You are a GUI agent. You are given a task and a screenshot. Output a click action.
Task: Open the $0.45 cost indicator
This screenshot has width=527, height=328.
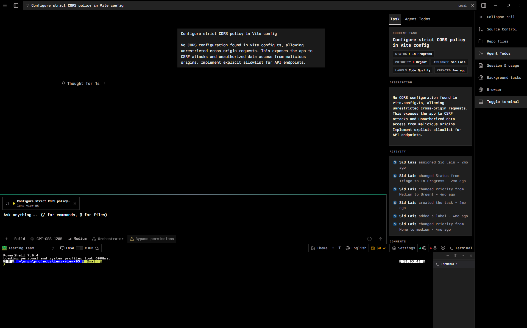click(x=379, y=248)
